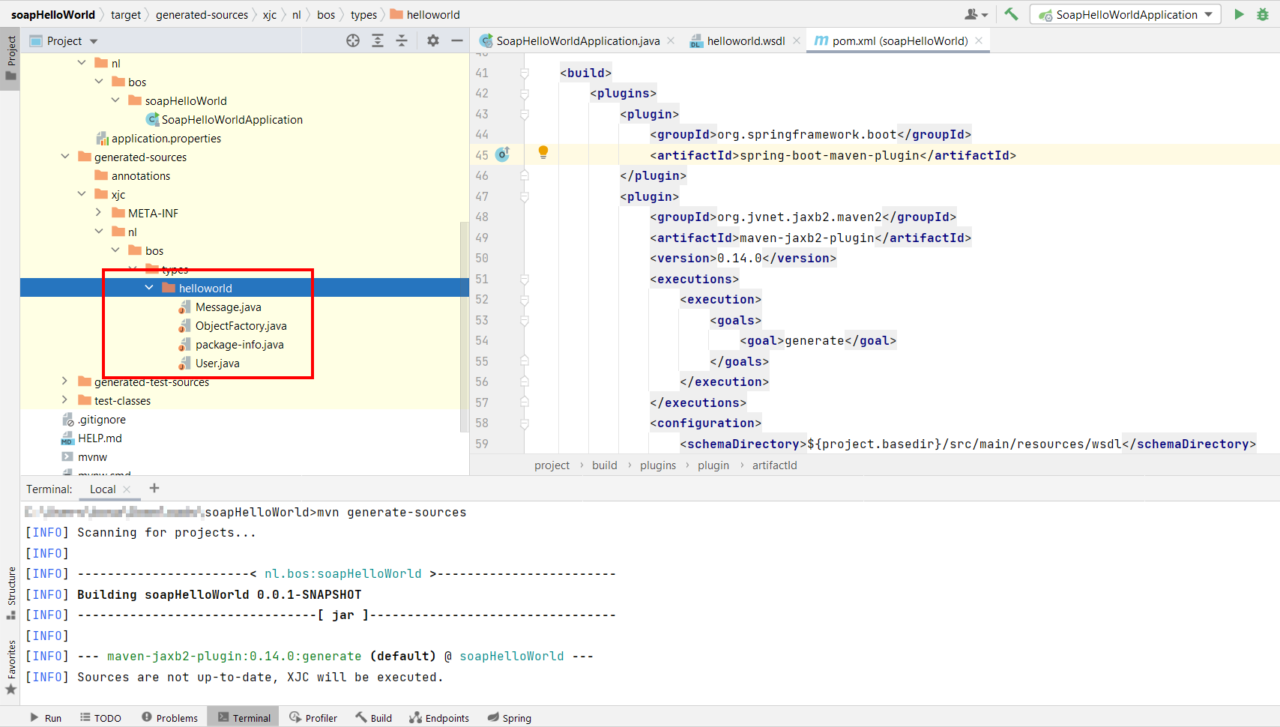Viewport: 1280px width, 727px height.
Task: Open Project panel gear settings
Action: [433, 41]
